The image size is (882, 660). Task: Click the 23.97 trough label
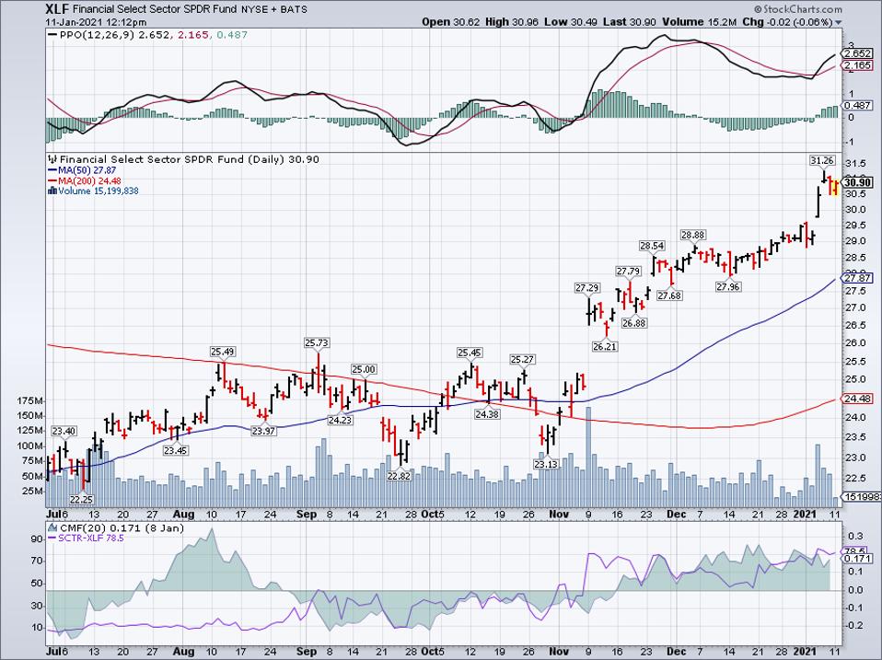[x=263, y=431]
